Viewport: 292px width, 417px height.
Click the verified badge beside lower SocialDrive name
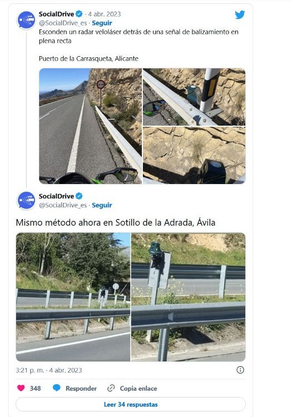79,196
